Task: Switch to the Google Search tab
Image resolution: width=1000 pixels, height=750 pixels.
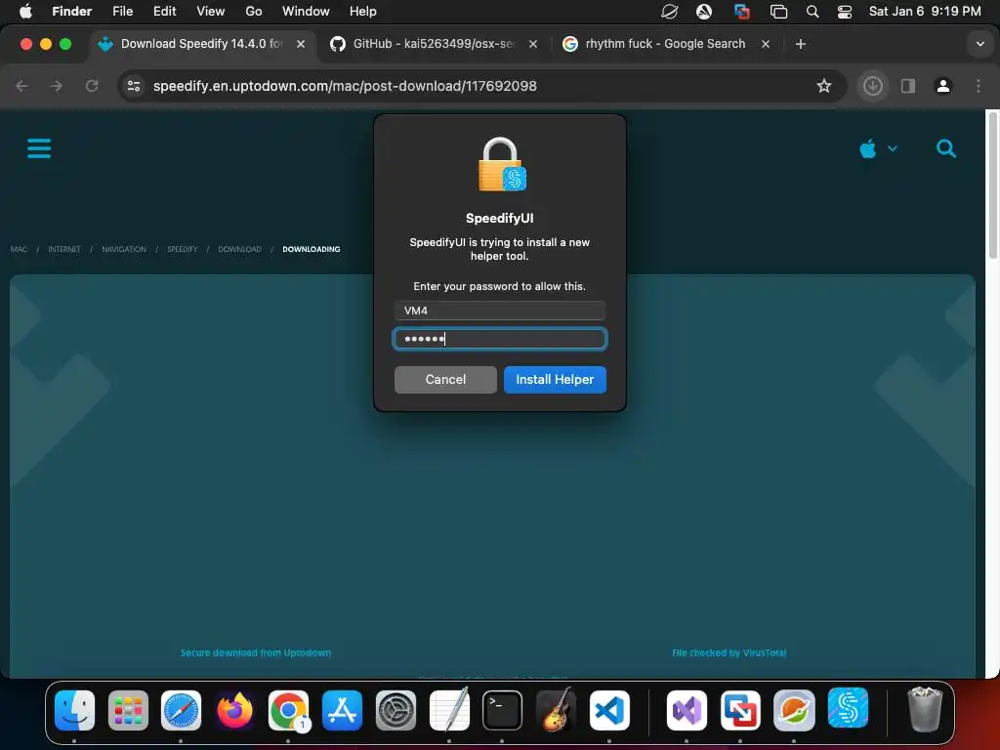Action: (664, 44)
